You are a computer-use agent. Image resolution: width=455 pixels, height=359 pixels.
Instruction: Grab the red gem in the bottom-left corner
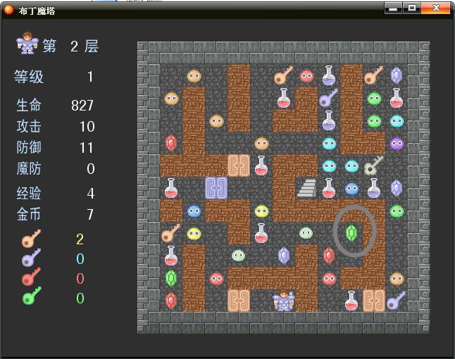[x=171, y=301]
